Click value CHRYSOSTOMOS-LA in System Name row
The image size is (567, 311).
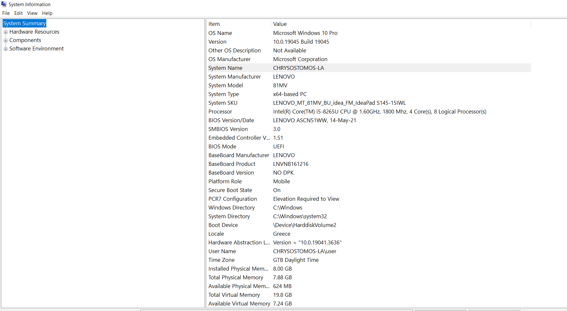tap(298, 68)
